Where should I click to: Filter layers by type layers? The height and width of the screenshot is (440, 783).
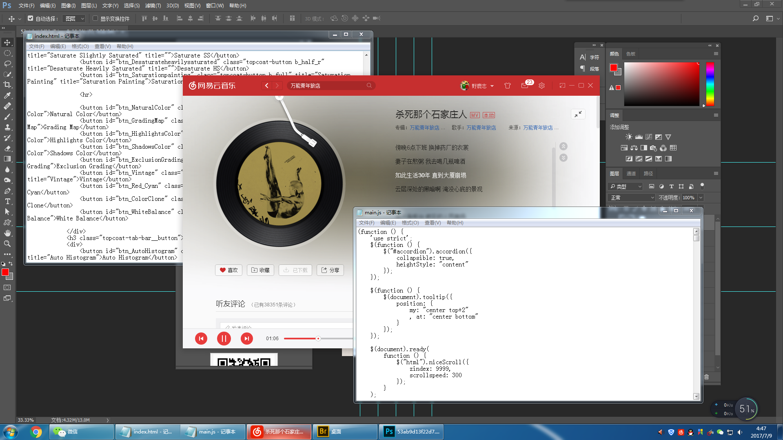[x=671, y=186]
